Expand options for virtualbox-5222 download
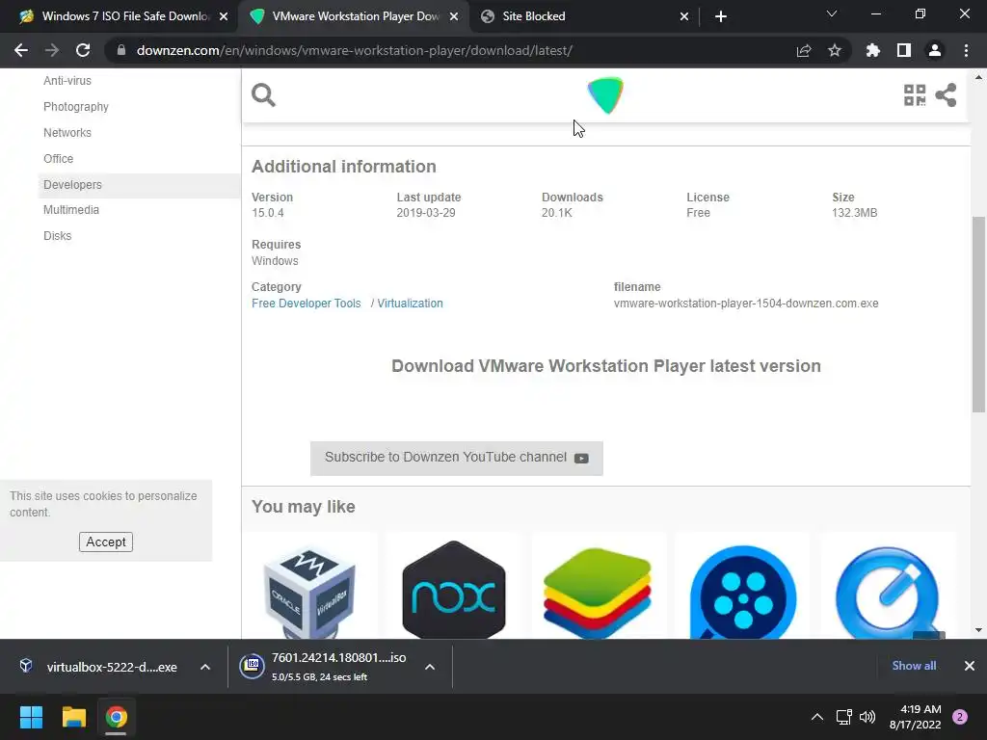Image resolution: width=987 pixels, height=740 pixels. point(205,667)
